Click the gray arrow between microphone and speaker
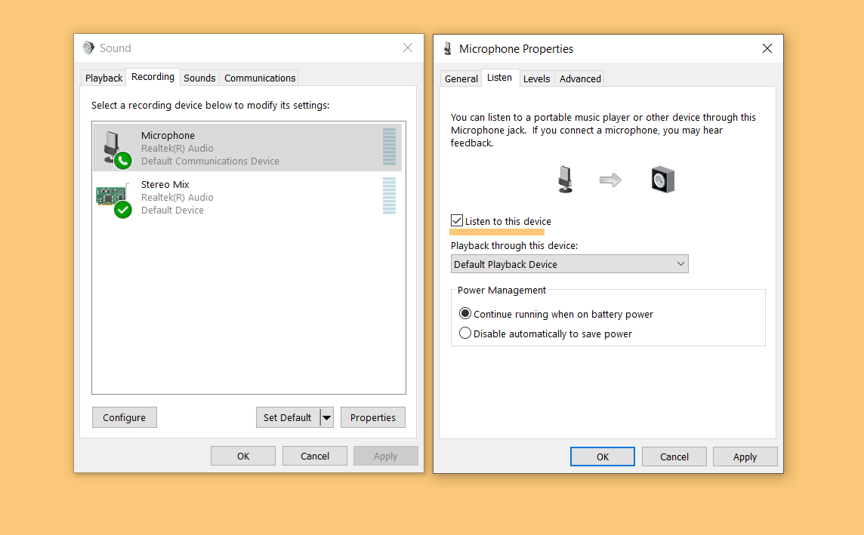Screen dimensions: 864x535 (x=610, y=180)
